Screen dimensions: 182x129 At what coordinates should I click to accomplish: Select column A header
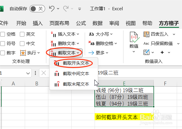tap(13, 83)
